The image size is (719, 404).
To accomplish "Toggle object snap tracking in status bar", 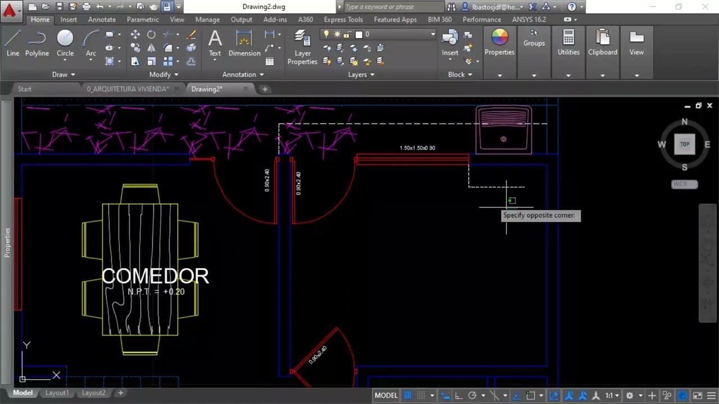I will point(516,396).
